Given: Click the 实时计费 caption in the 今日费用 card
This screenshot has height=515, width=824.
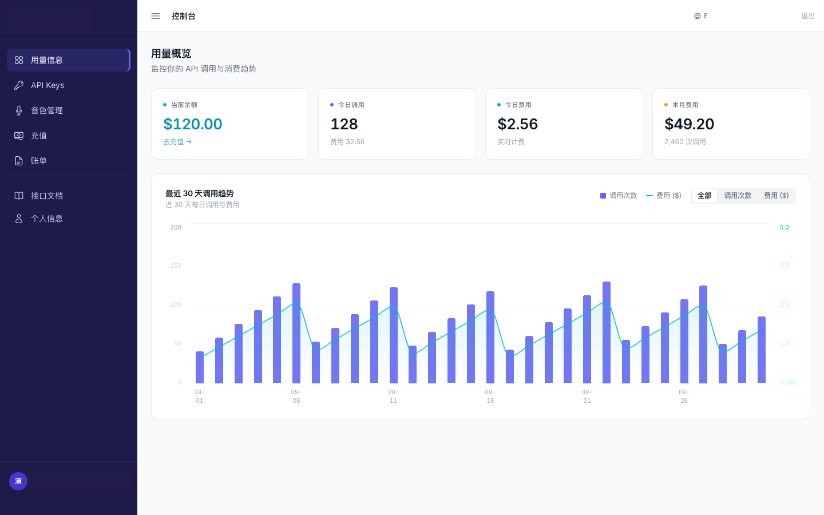Looking at the screenshot, I should 511,142.
